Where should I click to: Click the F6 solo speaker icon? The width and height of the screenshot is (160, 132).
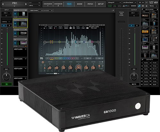click(102, 62)
